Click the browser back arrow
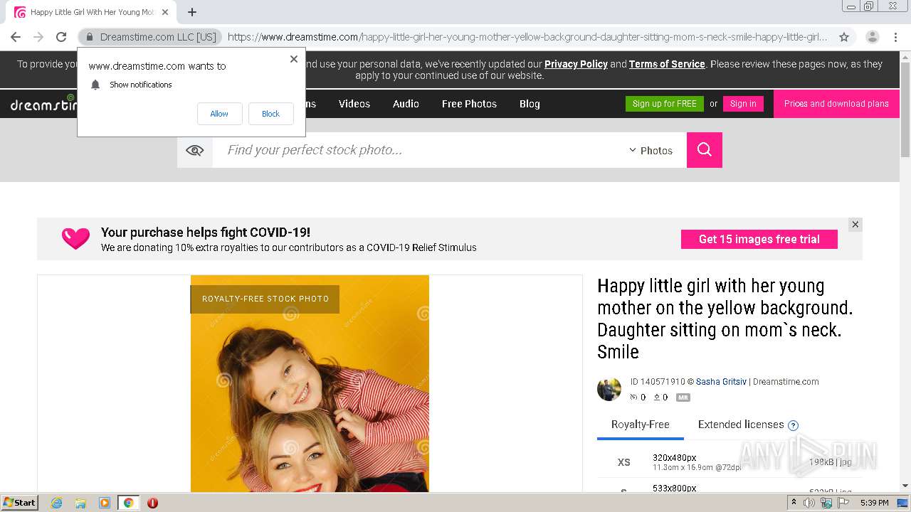The width and height of the screenshot is (911, 512). point(16,37)
